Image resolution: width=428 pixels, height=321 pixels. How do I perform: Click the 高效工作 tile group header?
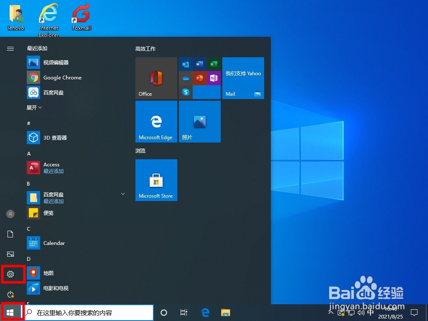click(145, 49)
